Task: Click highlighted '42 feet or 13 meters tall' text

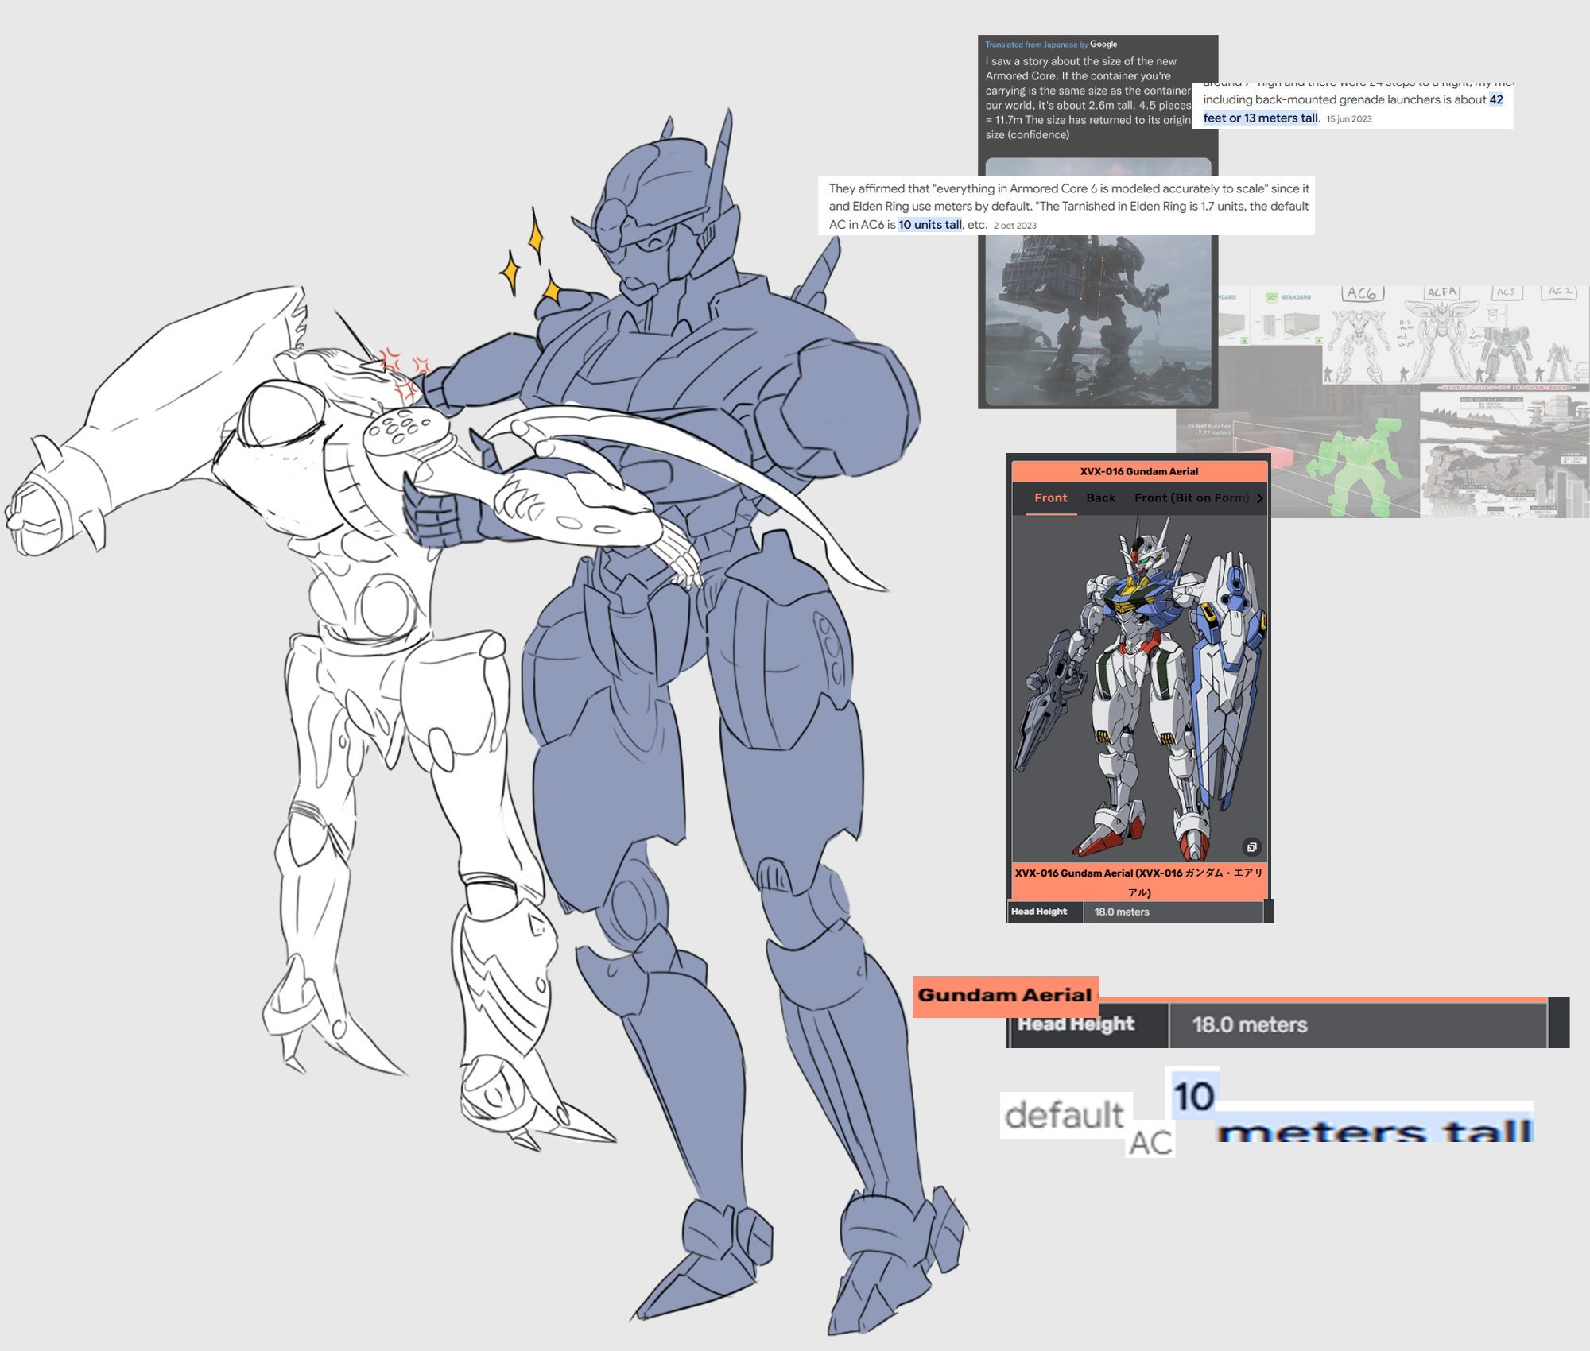Action: 1261,118
